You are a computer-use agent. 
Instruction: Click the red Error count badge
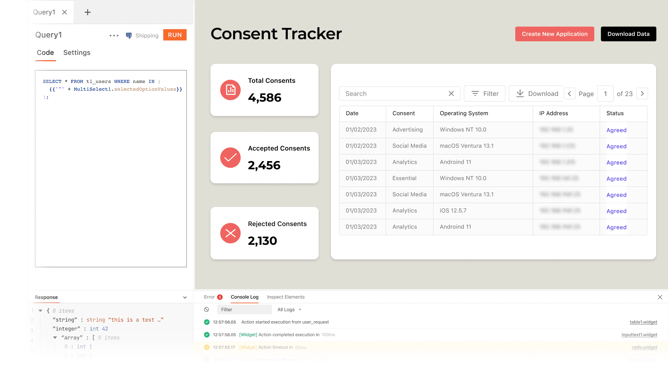point(220,297)
